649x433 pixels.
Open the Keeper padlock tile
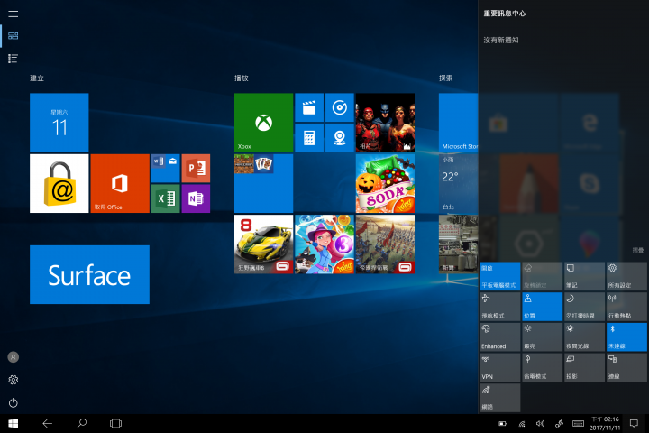[x=59, y=183]
